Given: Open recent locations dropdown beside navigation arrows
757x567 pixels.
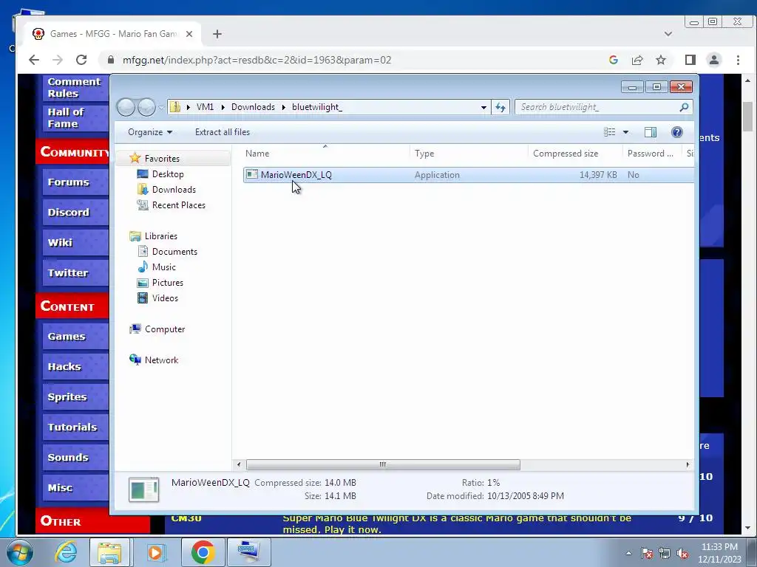Looking at the screenshot, I should pyautogui.click(x=160, y=108).
